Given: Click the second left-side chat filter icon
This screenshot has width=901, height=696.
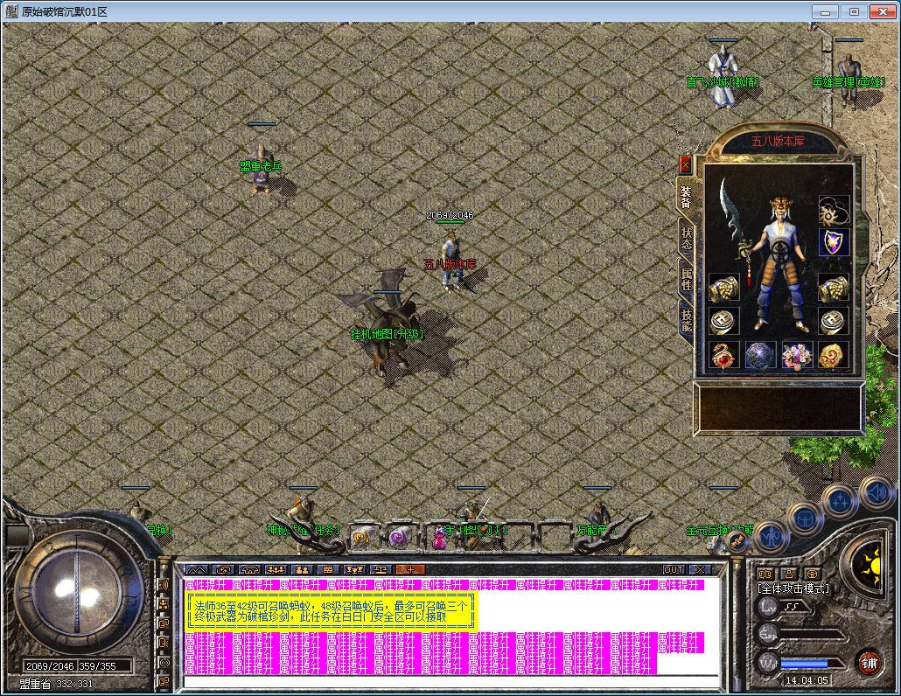Looking at the screenshot, I should click(x=164, y=604).
